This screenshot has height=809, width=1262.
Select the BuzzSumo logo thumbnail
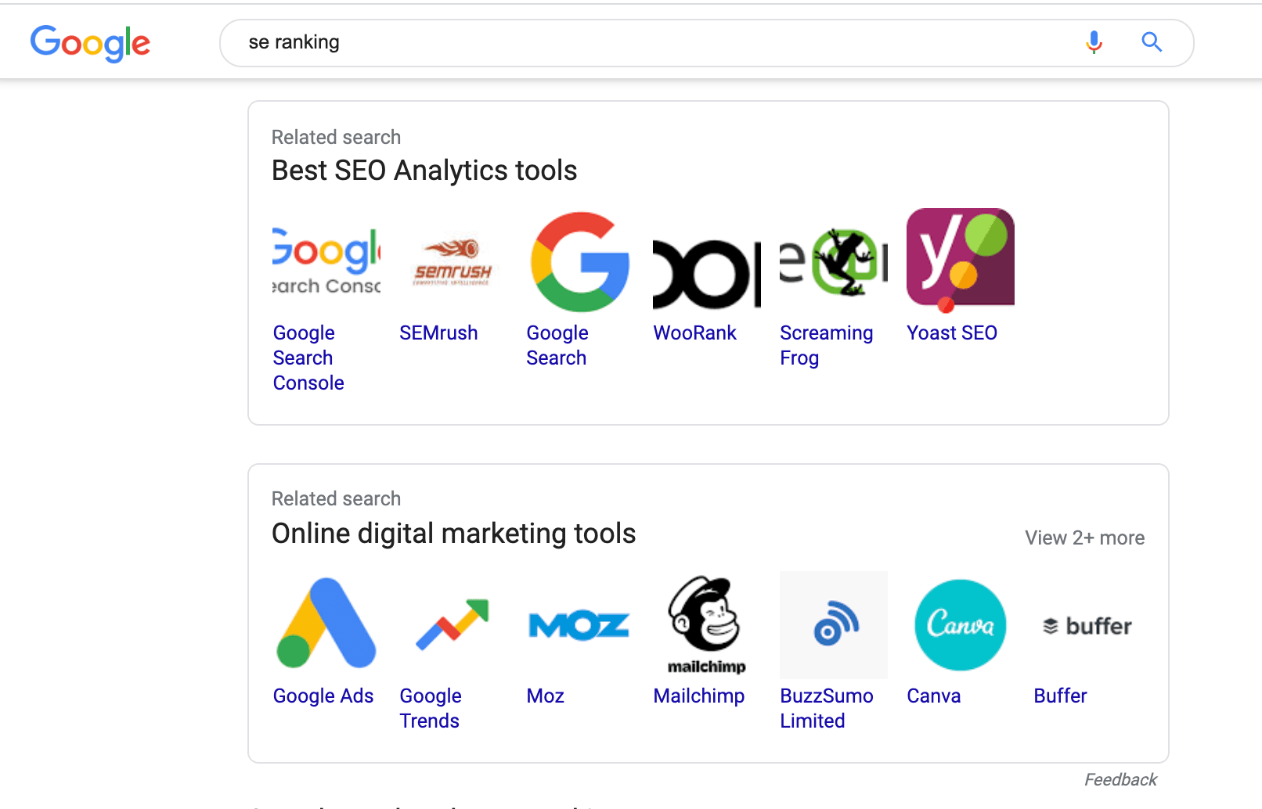tap(834, 625)
